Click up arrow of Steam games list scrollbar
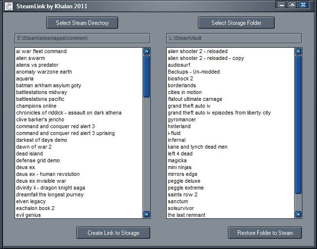317x249 pixels. coord(146,52)
